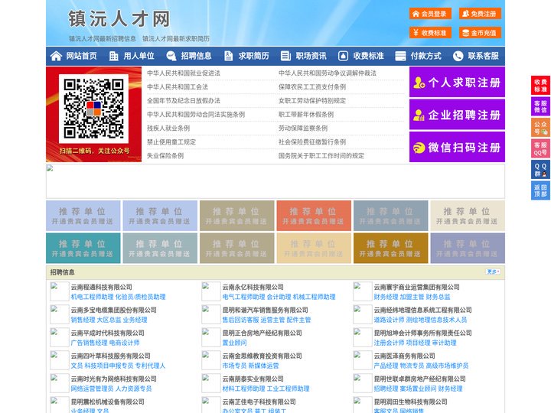Open company 昆明和谐汽车销售服务有限公司

point(266,310)
